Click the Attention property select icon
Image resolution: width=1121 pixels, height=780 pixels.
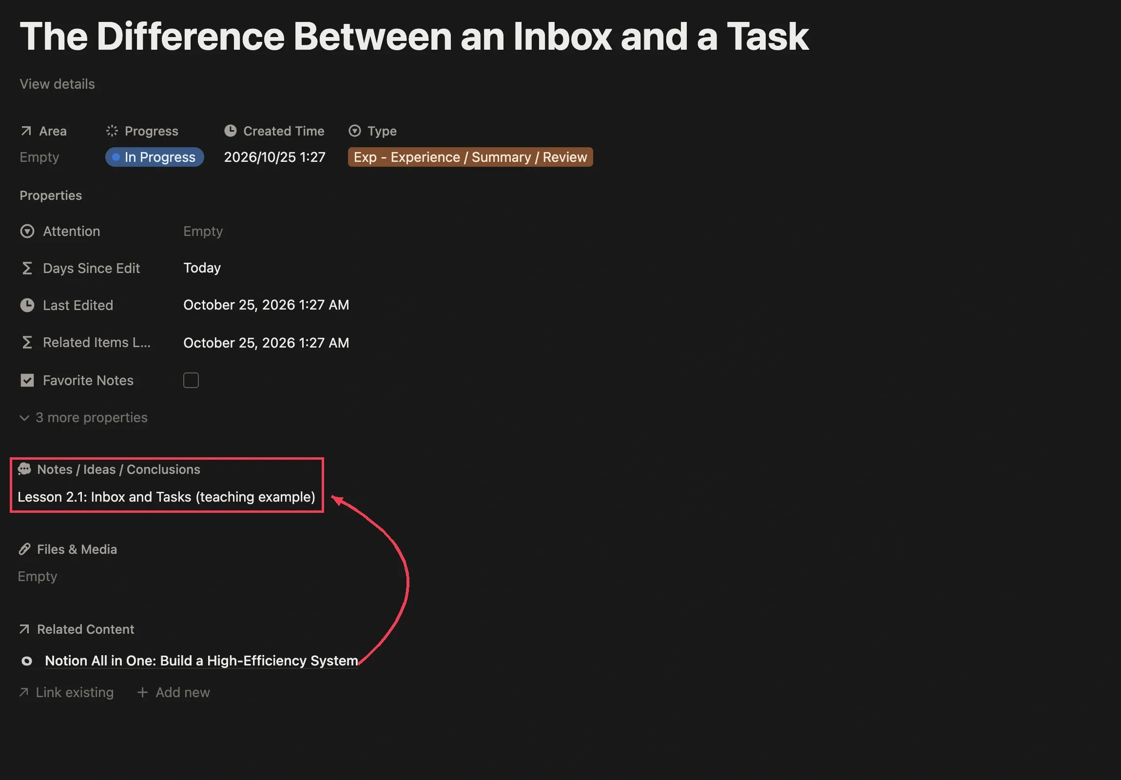pos(27,231)
